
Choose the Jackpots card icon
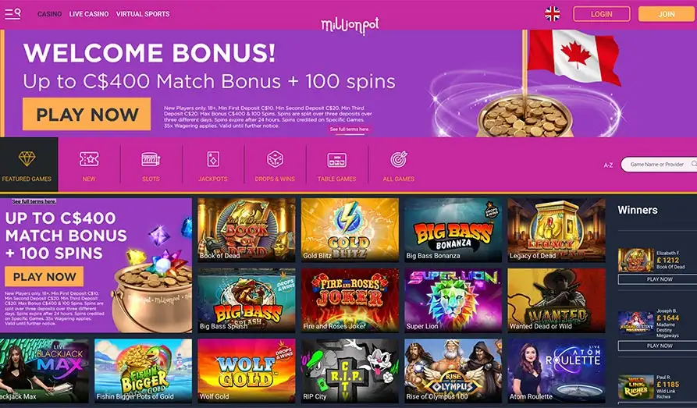click(x=213, y=165)
